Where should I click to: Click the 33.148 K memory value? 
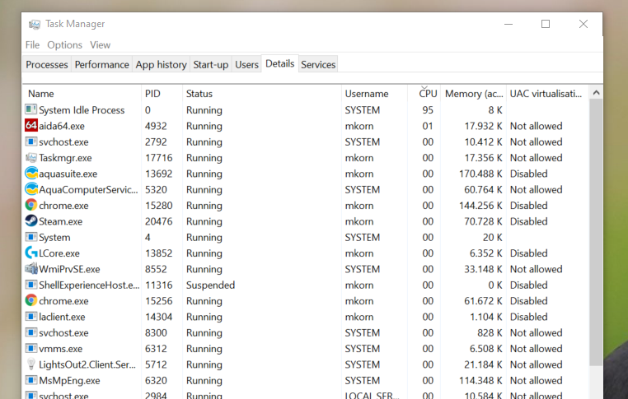tap(483, 269)
